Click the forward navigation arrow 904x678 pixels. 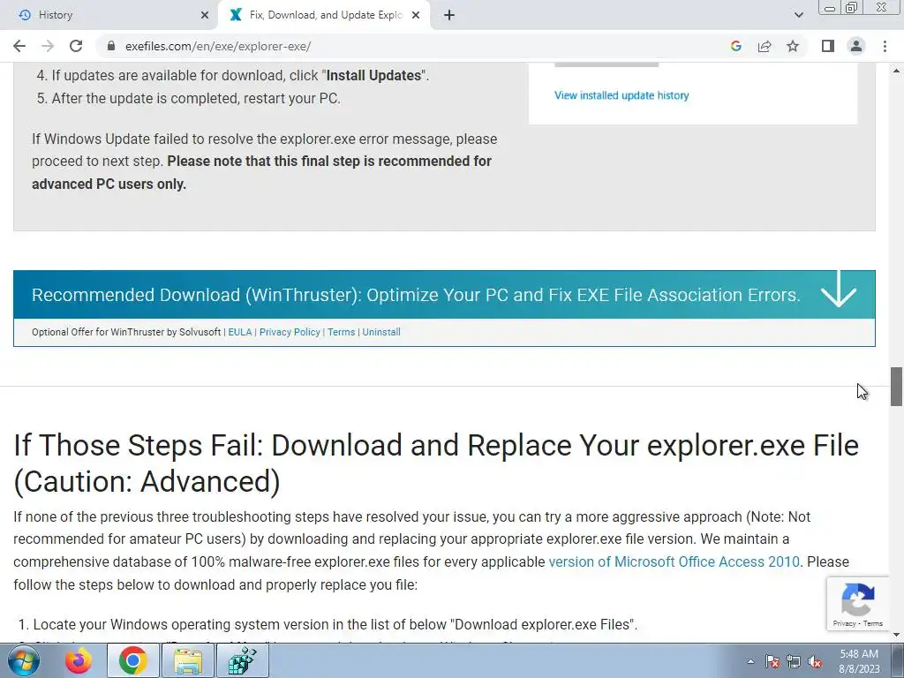48,46
